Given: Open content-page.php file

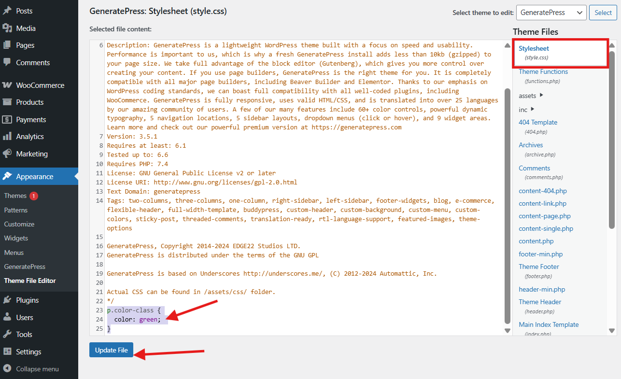Looking at the screenshot, I should pos(545,216).
